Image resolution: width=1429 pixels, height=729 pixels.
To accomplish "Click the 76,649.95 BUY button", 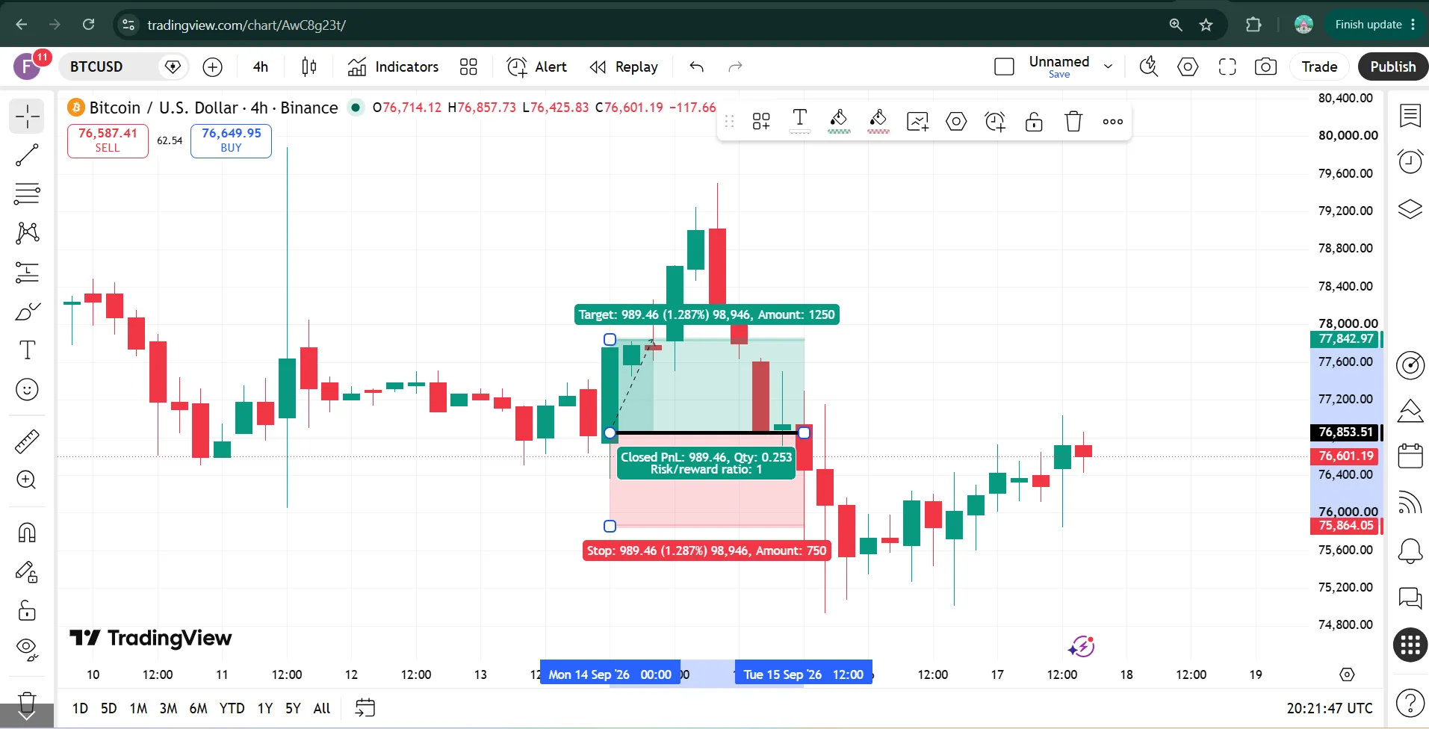I will point(231,140).
